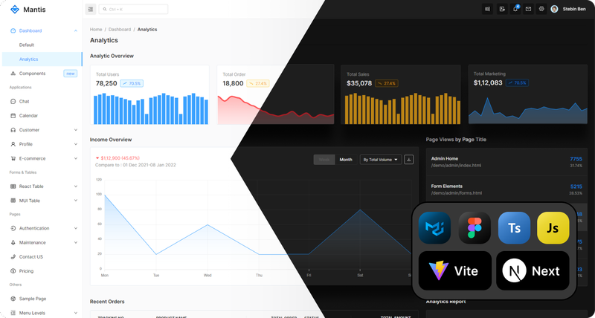This screenshot has width=595, height=318.
Task: Open the language translate icon in header
Action: [502, 9]
